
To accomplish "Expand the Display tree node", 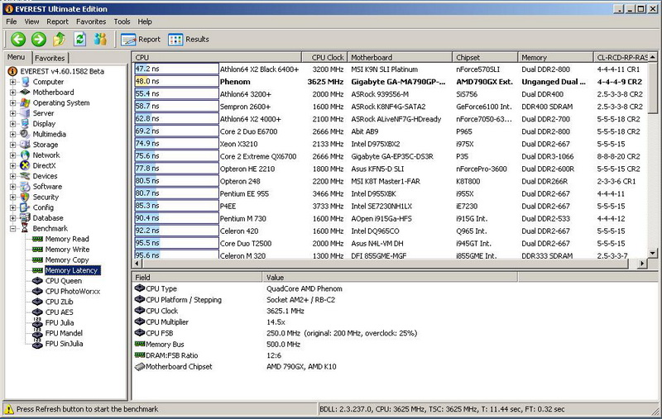I will point(12,124).
